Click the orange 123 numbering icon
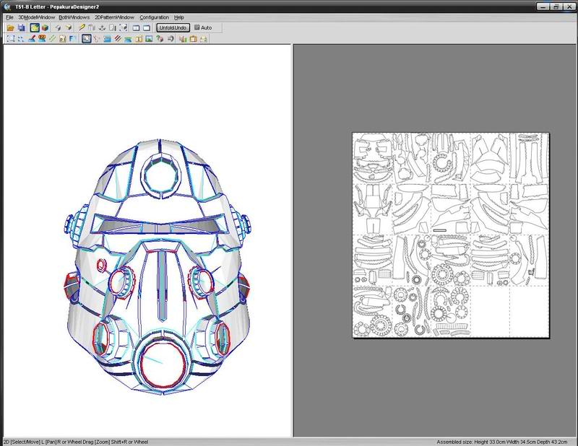The width and height of the screenshot is (578, 446). click(42, 39)
